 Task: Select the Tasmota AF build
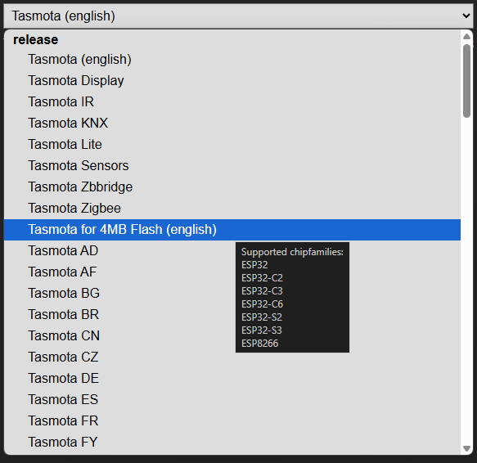tap(232, 272)
